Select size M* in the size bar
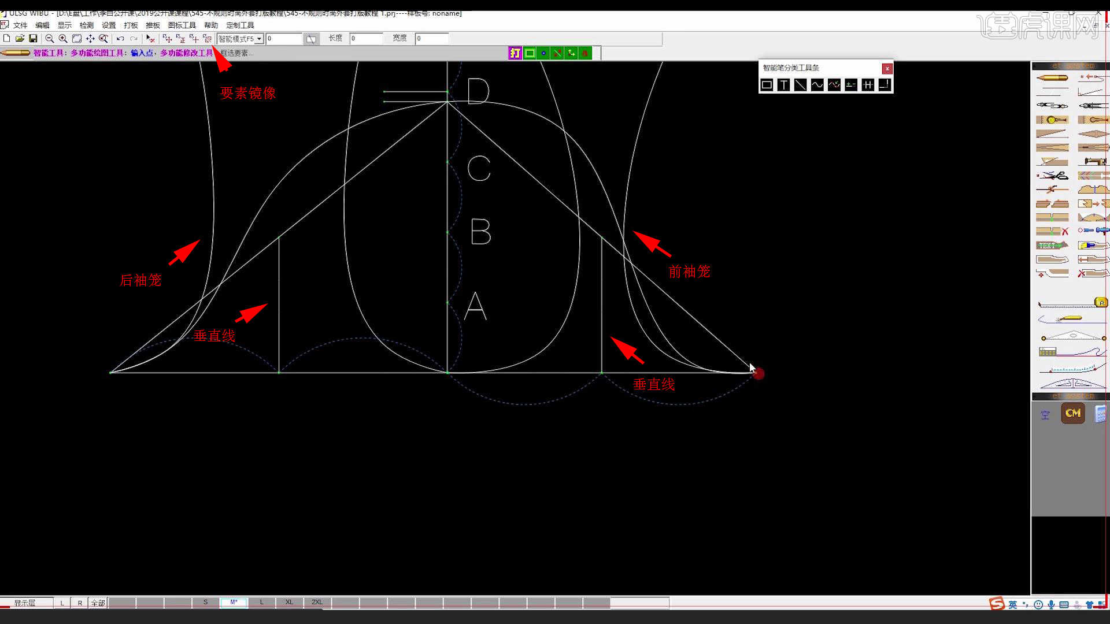 click(x=234, y=602)
